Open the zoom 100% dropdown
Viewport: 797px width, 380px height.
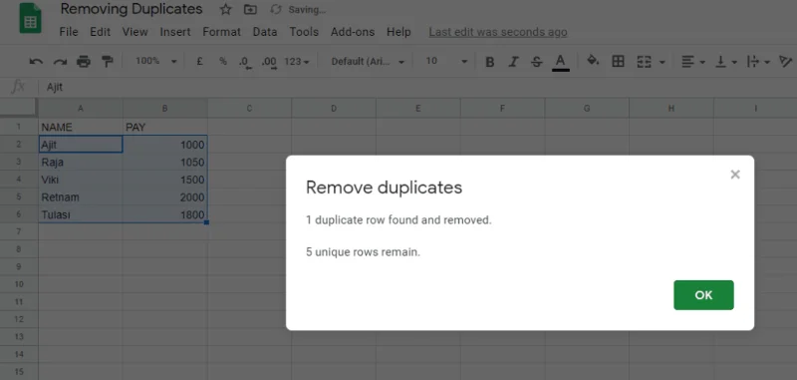point(156,61)
